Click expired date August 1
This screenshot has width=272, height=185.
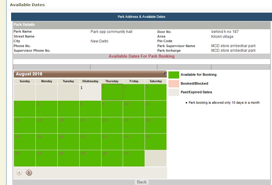(x=90, y=92)
